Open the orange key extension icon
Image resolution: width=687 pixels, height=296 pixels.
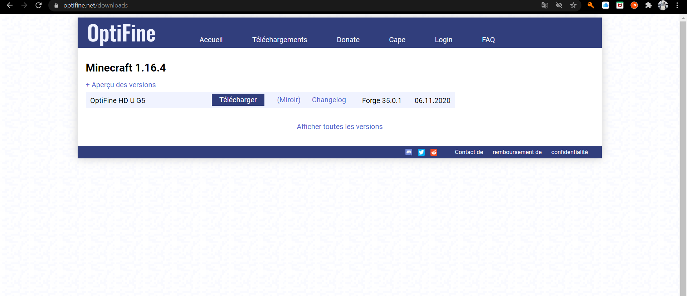(x=591, y=5)
